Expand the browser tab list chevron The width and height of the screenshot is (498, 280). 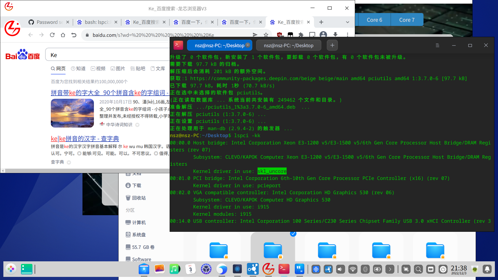pos(348,22)
